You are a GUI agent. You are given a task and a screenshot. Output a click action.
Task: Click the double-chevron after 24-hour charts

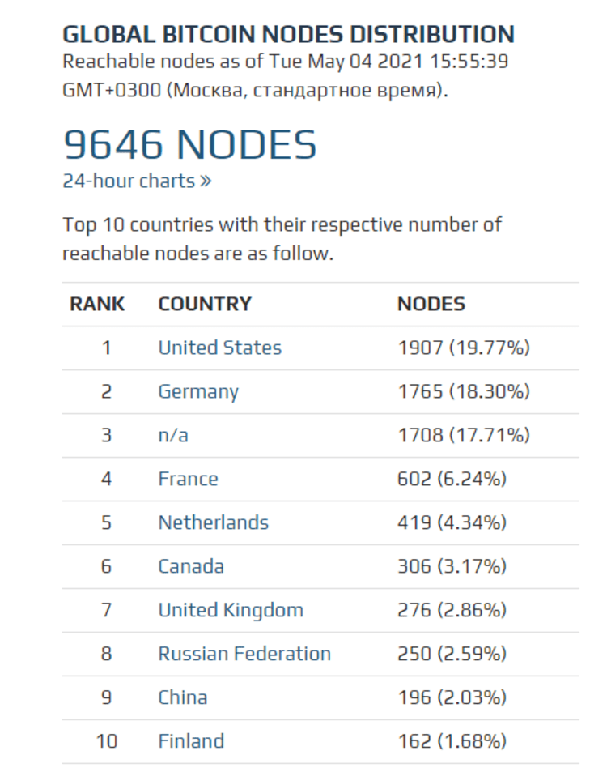[x=206, y=181]
